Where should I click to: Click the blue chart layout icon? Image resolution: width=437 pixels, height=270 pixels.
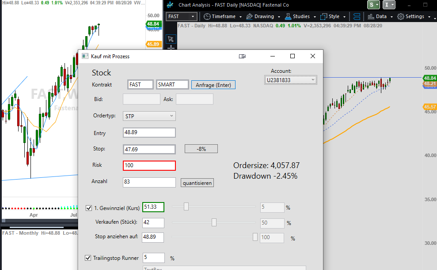pos(357,16)
